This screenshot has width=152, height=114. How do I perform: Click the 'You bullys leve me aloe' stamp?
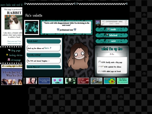(x=44, y=81)
